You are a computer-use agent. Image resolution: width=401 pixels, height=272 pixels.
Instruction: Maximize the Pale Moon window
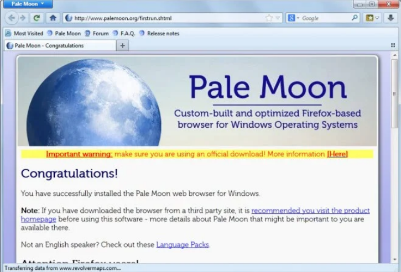pyautogui.click(x=372, y=4)
